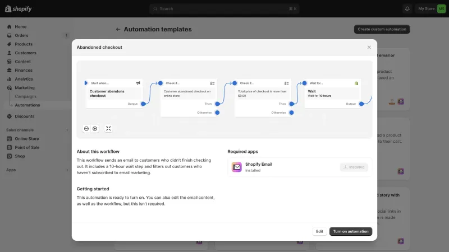Click the Shop channel icon
Image resolution: width=449 pixels, height=252 pixels.
[9, 156]
